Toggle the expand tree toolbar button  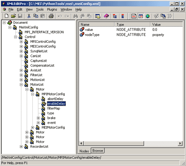(x=115, y=16)
